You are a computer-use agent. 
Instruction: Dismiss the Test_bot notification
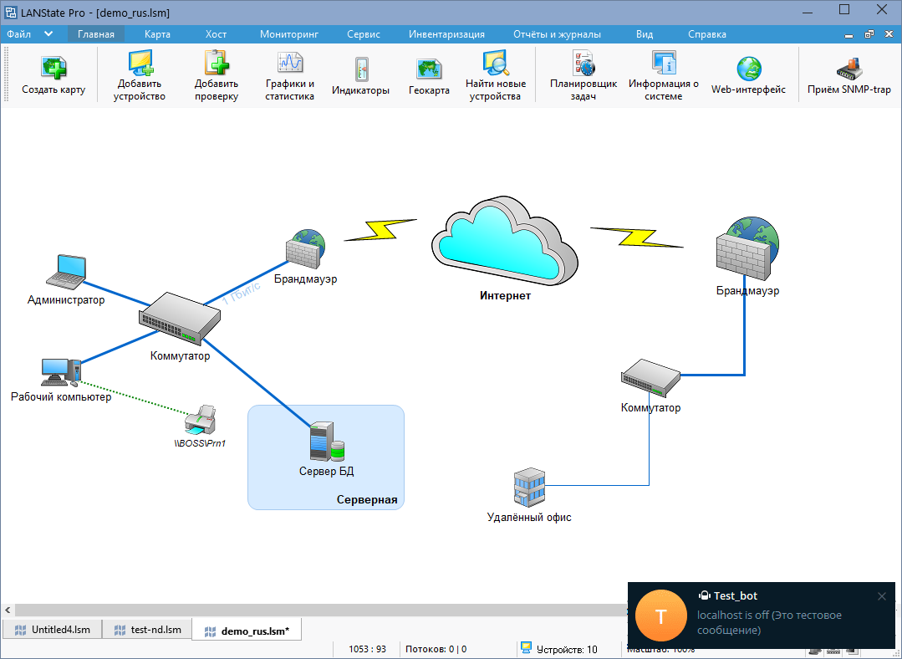[x=882, y=596]
